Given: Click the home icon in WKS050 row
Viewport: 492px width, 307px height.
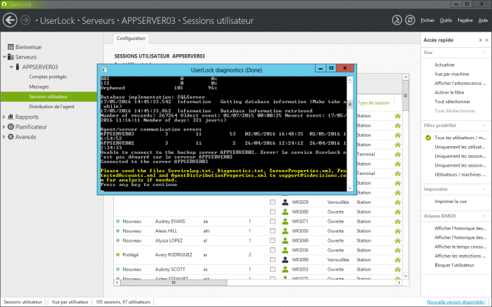Looking at the screenshot, I should 398,231.
